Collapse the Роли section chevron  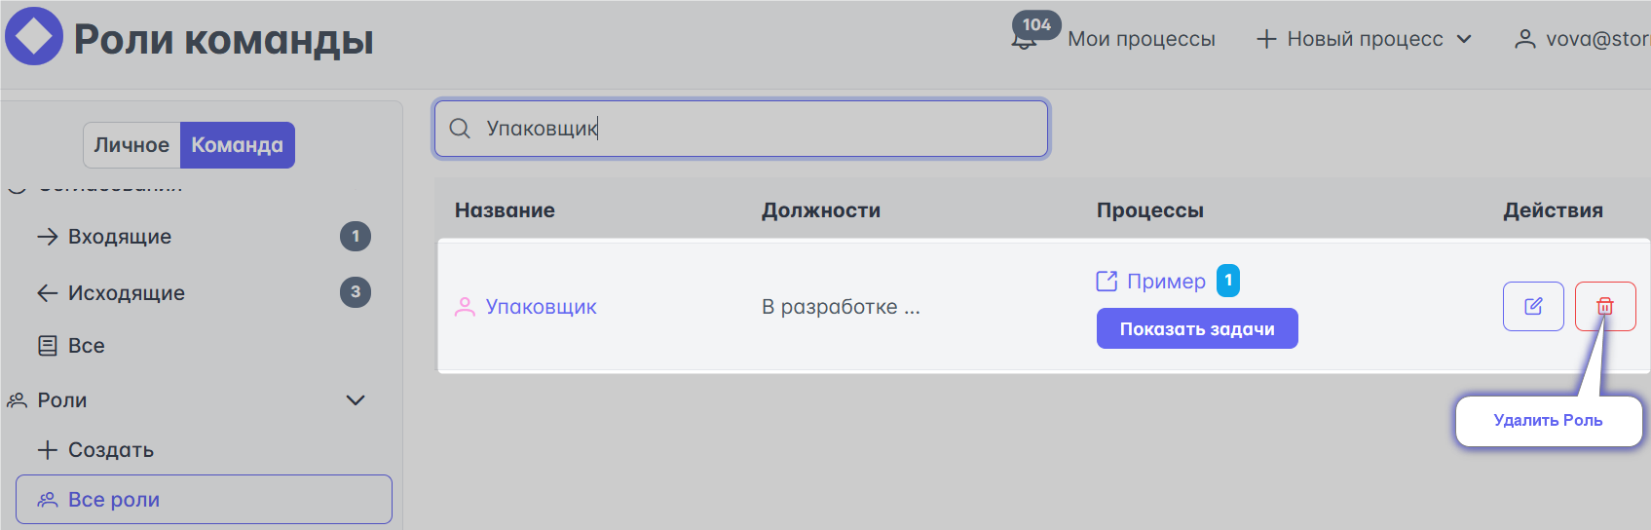coord(356,400)
